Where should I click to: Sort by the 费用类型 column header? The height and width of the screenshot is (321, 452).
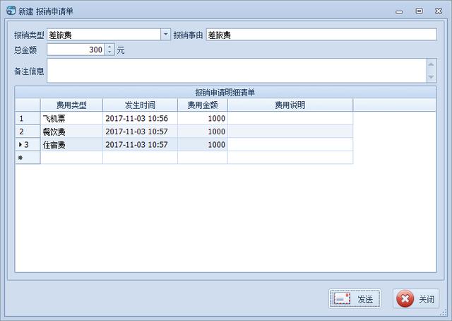pos(71,105)
